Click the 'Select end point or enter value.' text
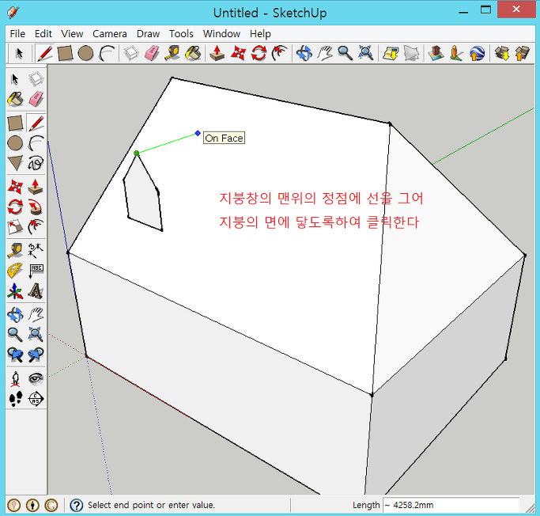This screenshot has height=516, width=540. [151, 505]
